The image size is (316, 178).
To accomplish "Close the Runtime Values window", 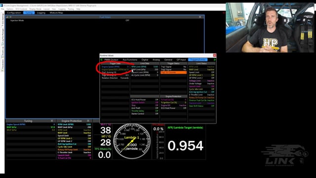I will [x=215, y=55].
